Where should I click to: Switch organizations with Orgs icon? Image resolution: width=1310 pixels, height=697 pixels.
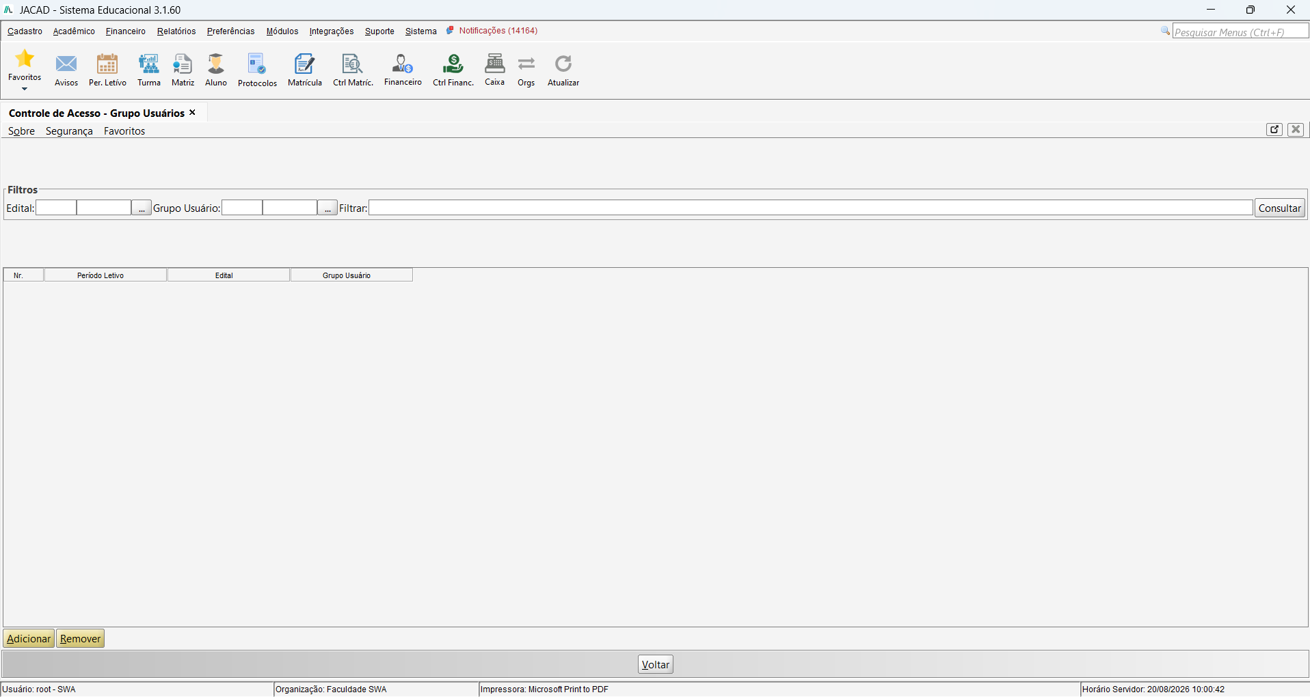(526, 64)
